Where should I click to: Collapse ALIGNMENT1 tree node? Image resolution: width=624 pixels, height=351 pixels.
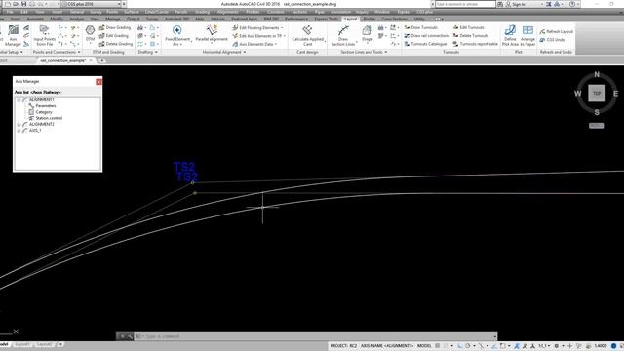click(19, 100)
